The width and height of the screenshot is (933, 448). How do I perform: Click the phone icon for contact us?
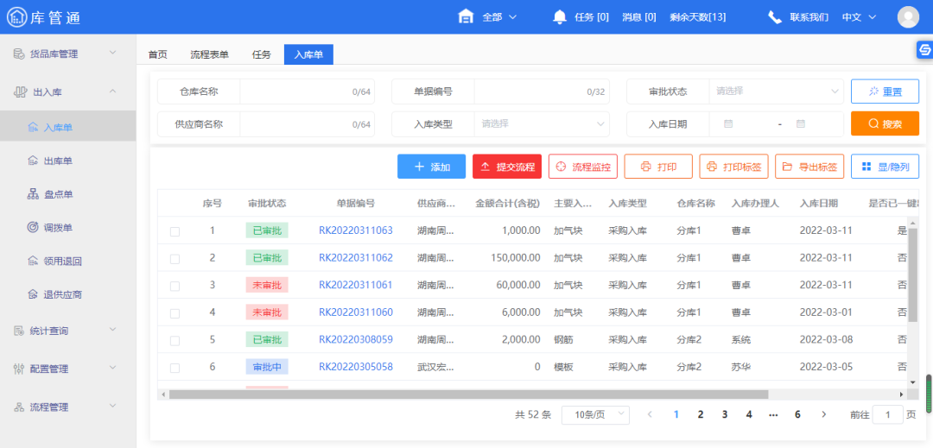tap(775, 16)
